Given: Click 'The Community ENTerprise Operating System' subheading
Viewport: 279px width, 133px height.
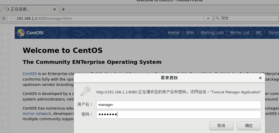Looking at the screenshot, I should [92, 62].
